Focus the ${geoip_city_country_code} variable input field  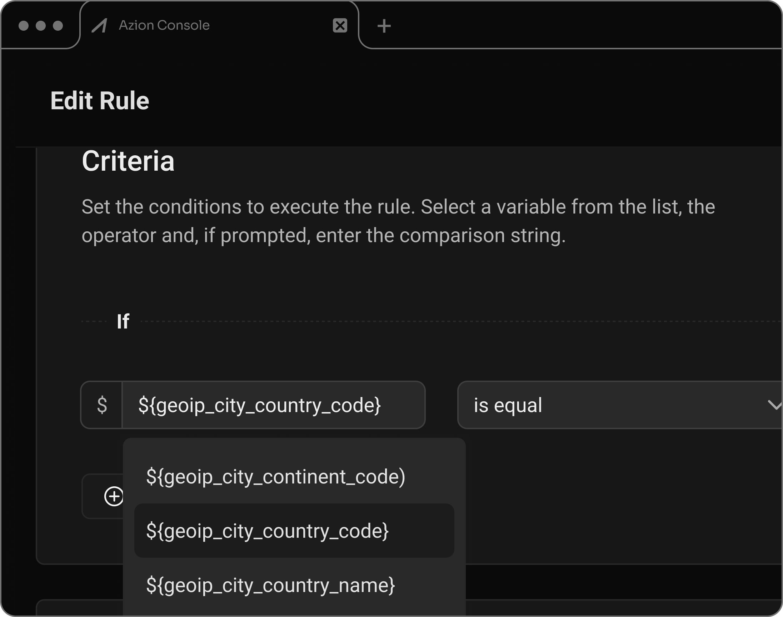coord(273,405)
